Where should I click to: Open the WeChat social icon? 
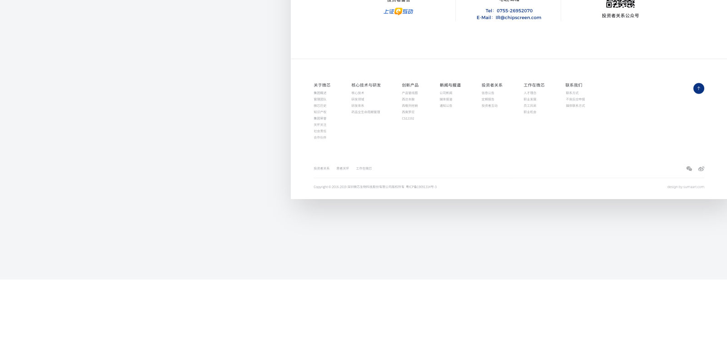689,169
